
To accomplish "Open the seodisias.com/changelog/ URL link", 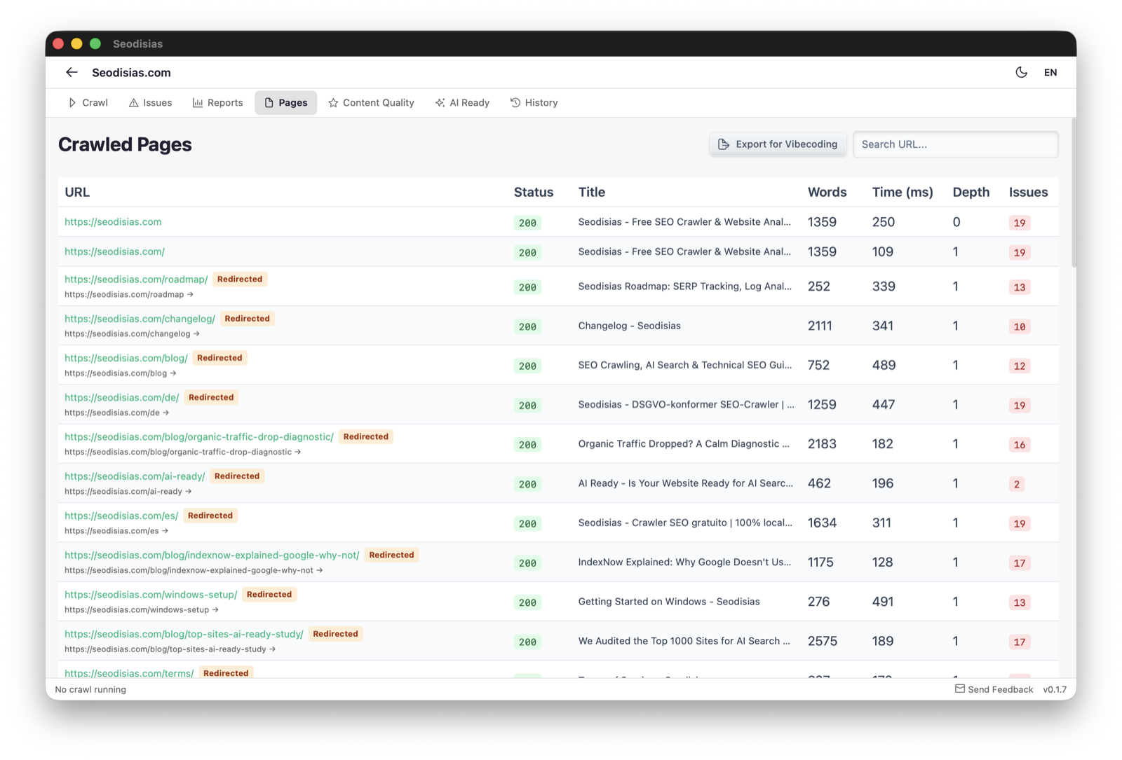I will [140, 319].
